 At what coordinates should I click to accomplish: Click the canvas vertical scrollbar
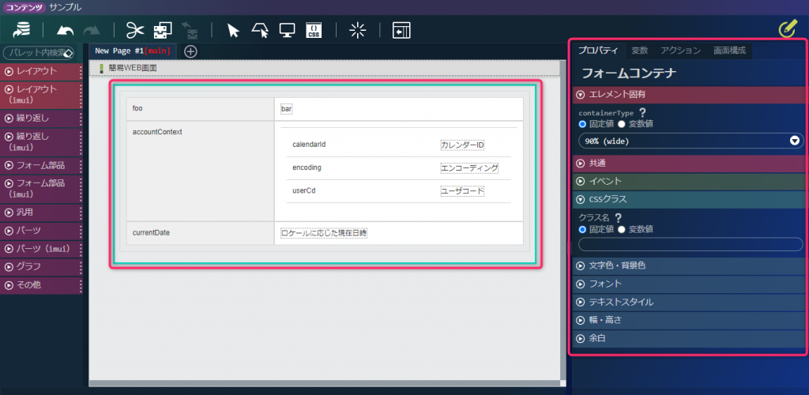coord(563,222)
